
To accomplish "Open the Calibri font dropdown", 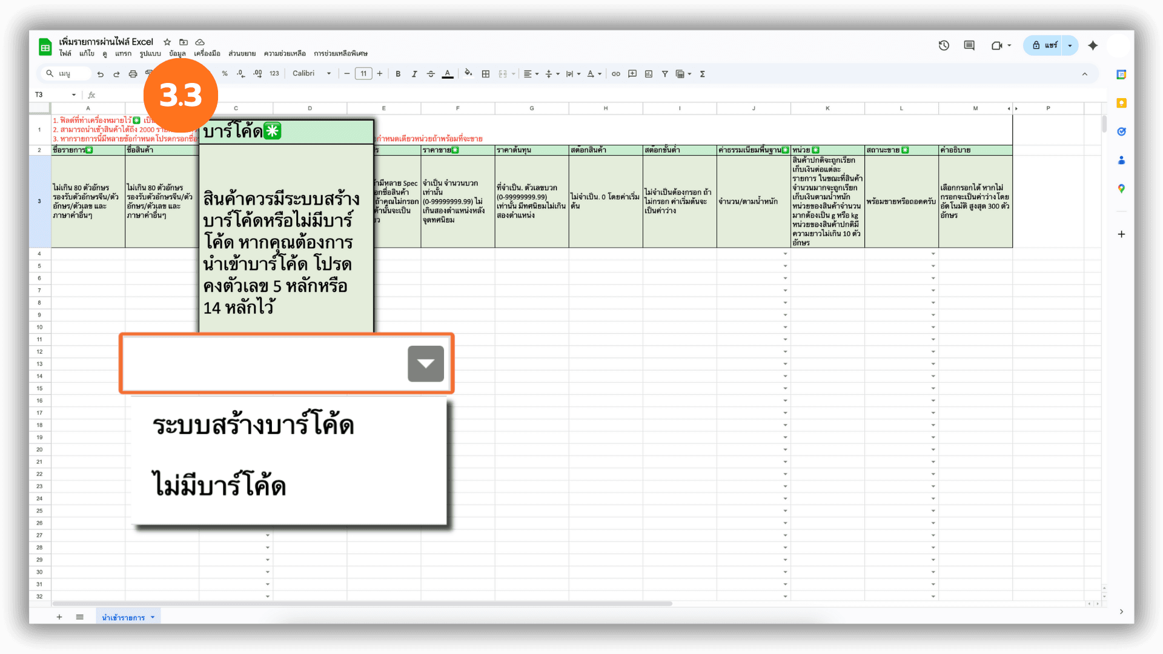I will 311,74.
